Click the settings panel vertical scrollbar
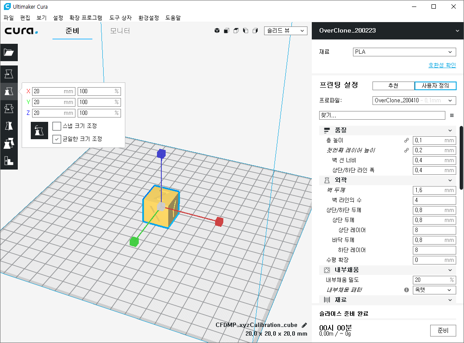The height and width of the screenshot is (343, 464). [x=461, y=158]
